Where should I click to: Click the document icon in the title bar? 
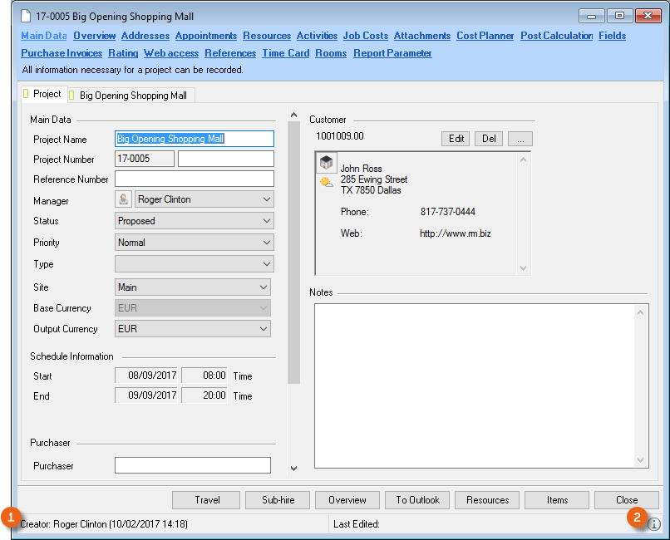pos(26,16)
